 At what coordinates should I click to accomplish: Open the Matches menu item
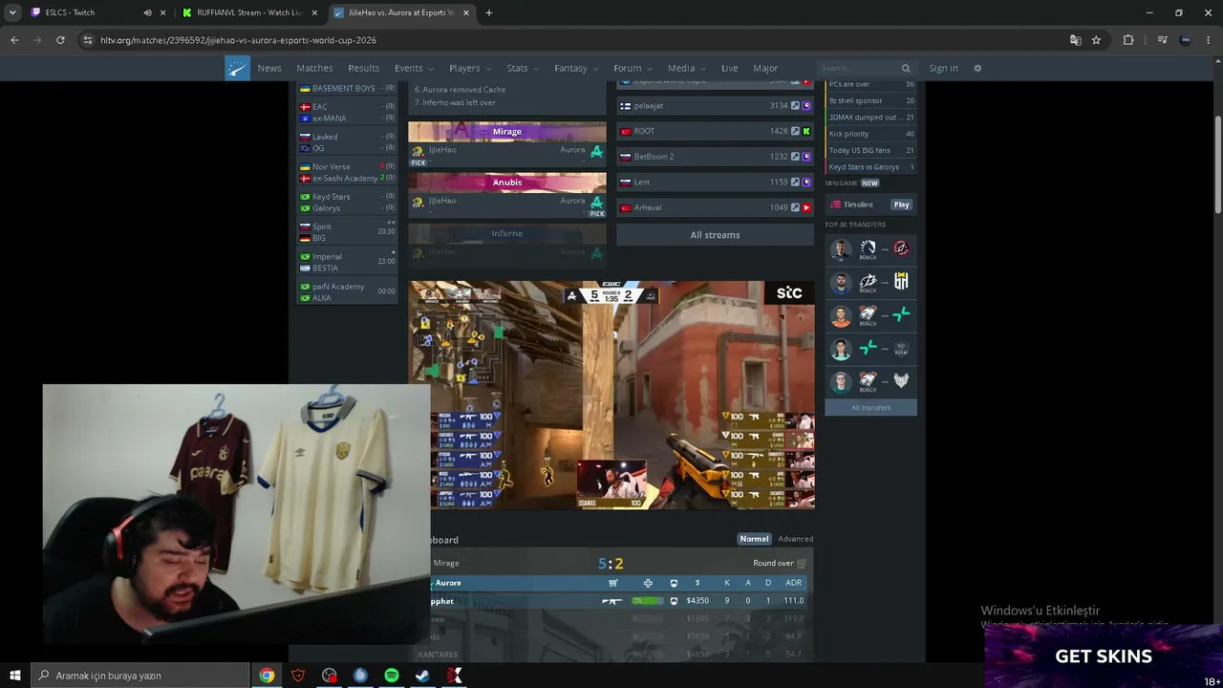coord(314,68)
